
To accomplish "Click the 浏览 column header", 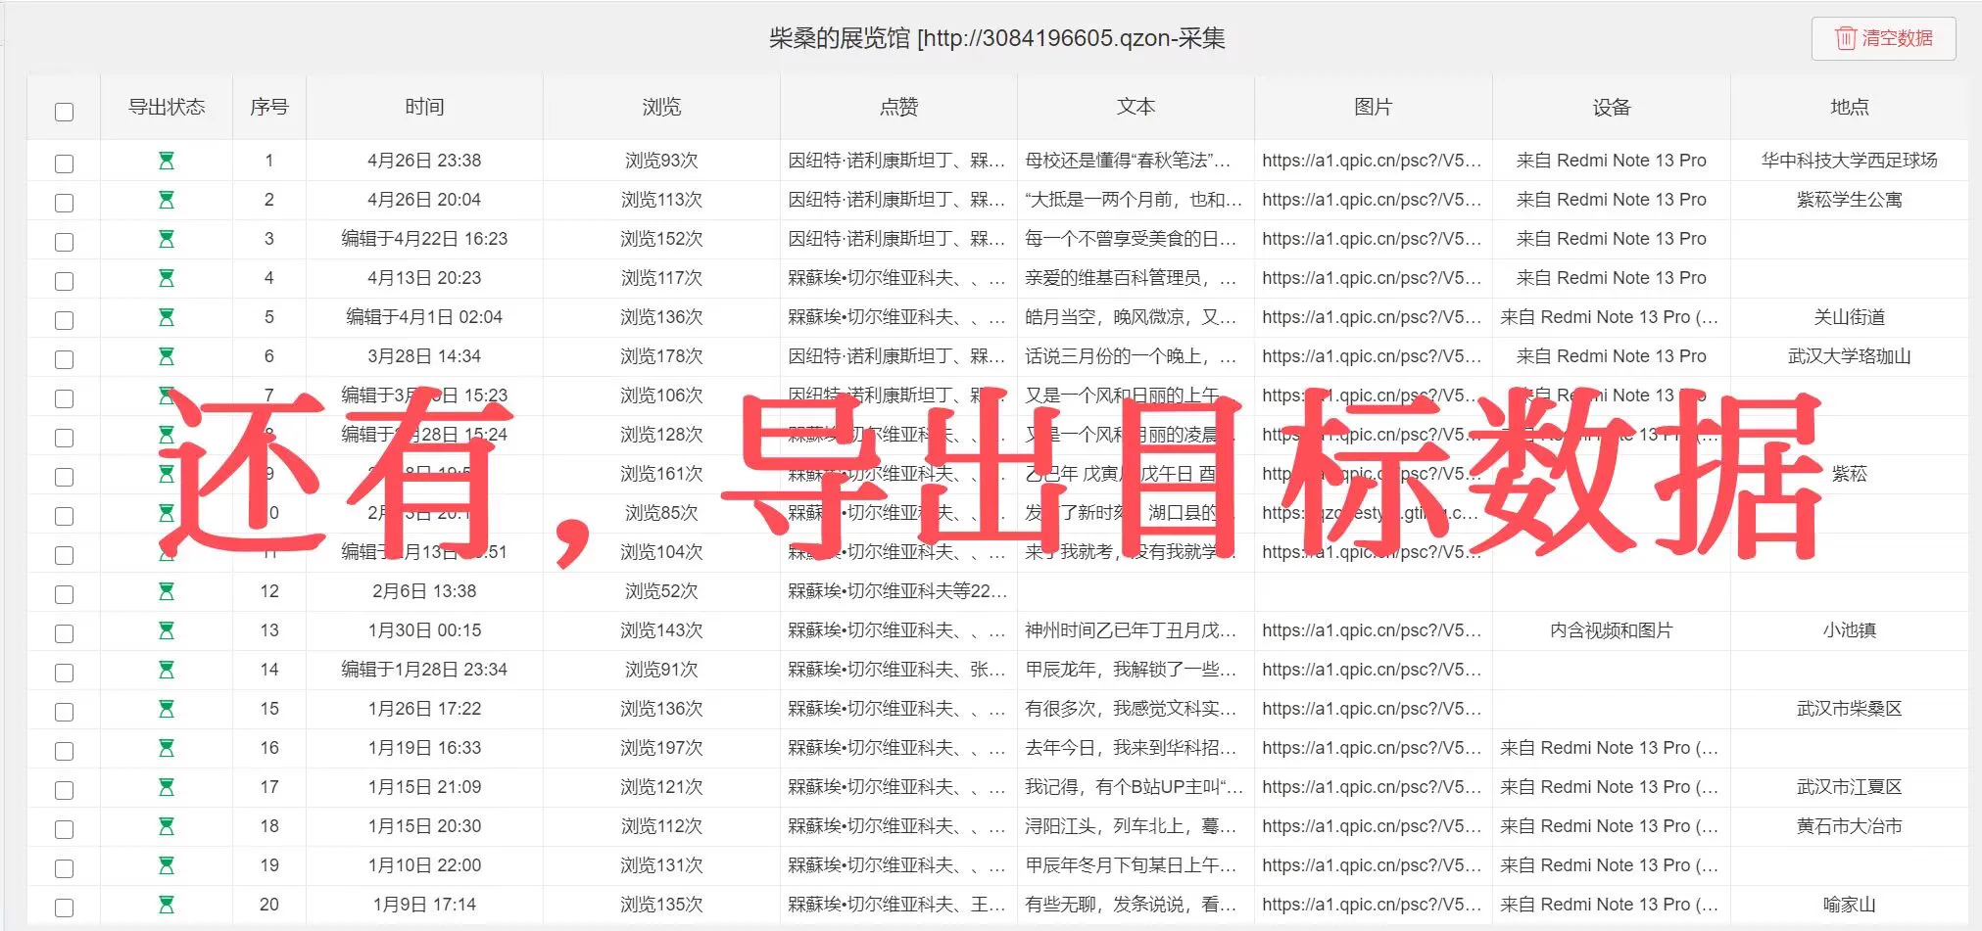I will (661, 107).
